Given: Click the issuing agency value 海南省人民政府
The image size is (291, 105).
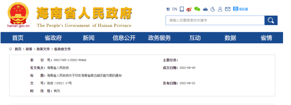Looking at the screenshot, I should (x=58, y=68).
